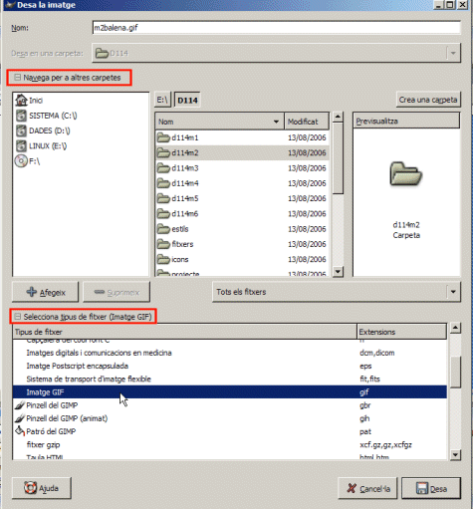Click the Inici home icon in places list
Viewport: 473px width, 509px height.
coord(21,100)
